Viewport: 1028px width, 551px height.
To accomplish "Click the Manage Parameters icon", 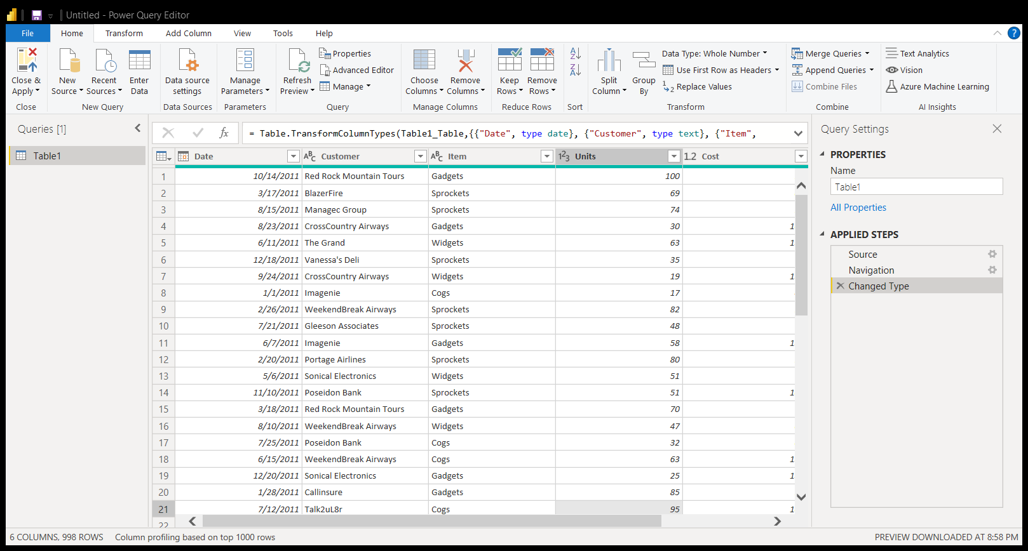I will (245, 60).
